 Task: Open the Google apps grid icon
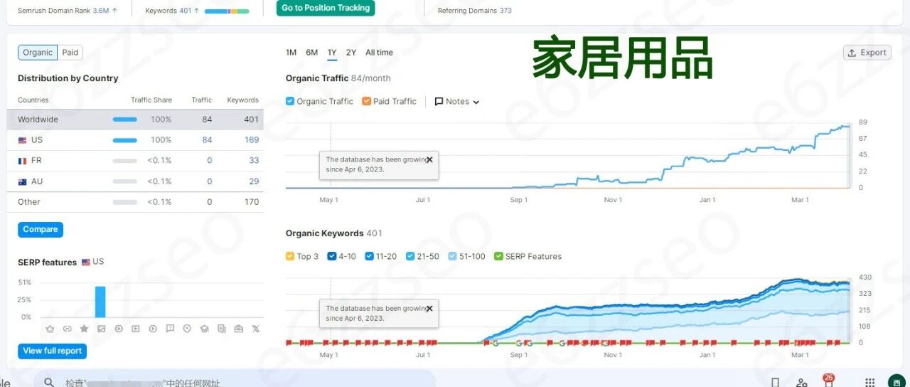[x=869, y=382]
